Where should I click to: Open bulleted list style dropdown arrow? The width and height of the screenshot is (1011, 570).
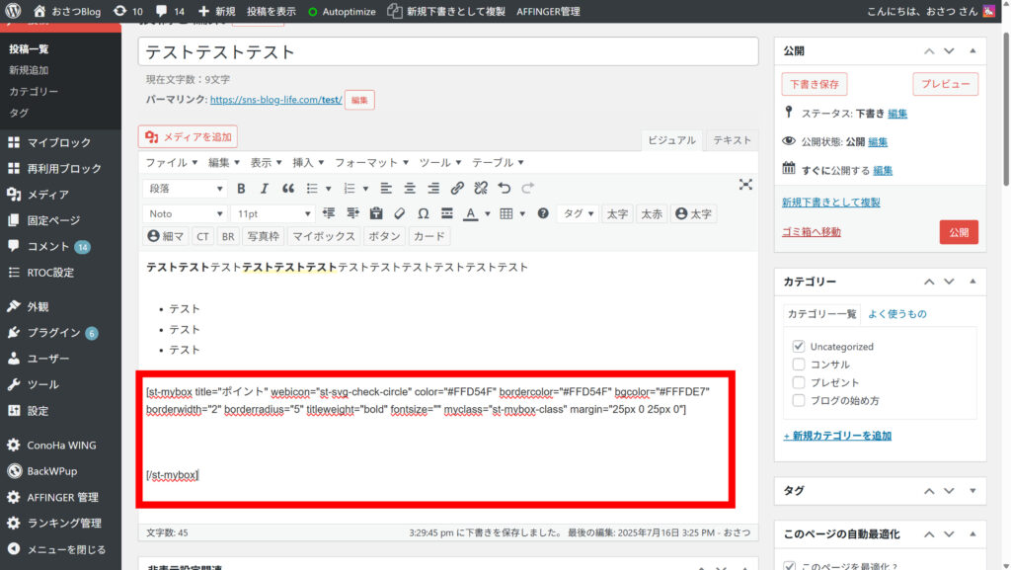coord(328,189)
